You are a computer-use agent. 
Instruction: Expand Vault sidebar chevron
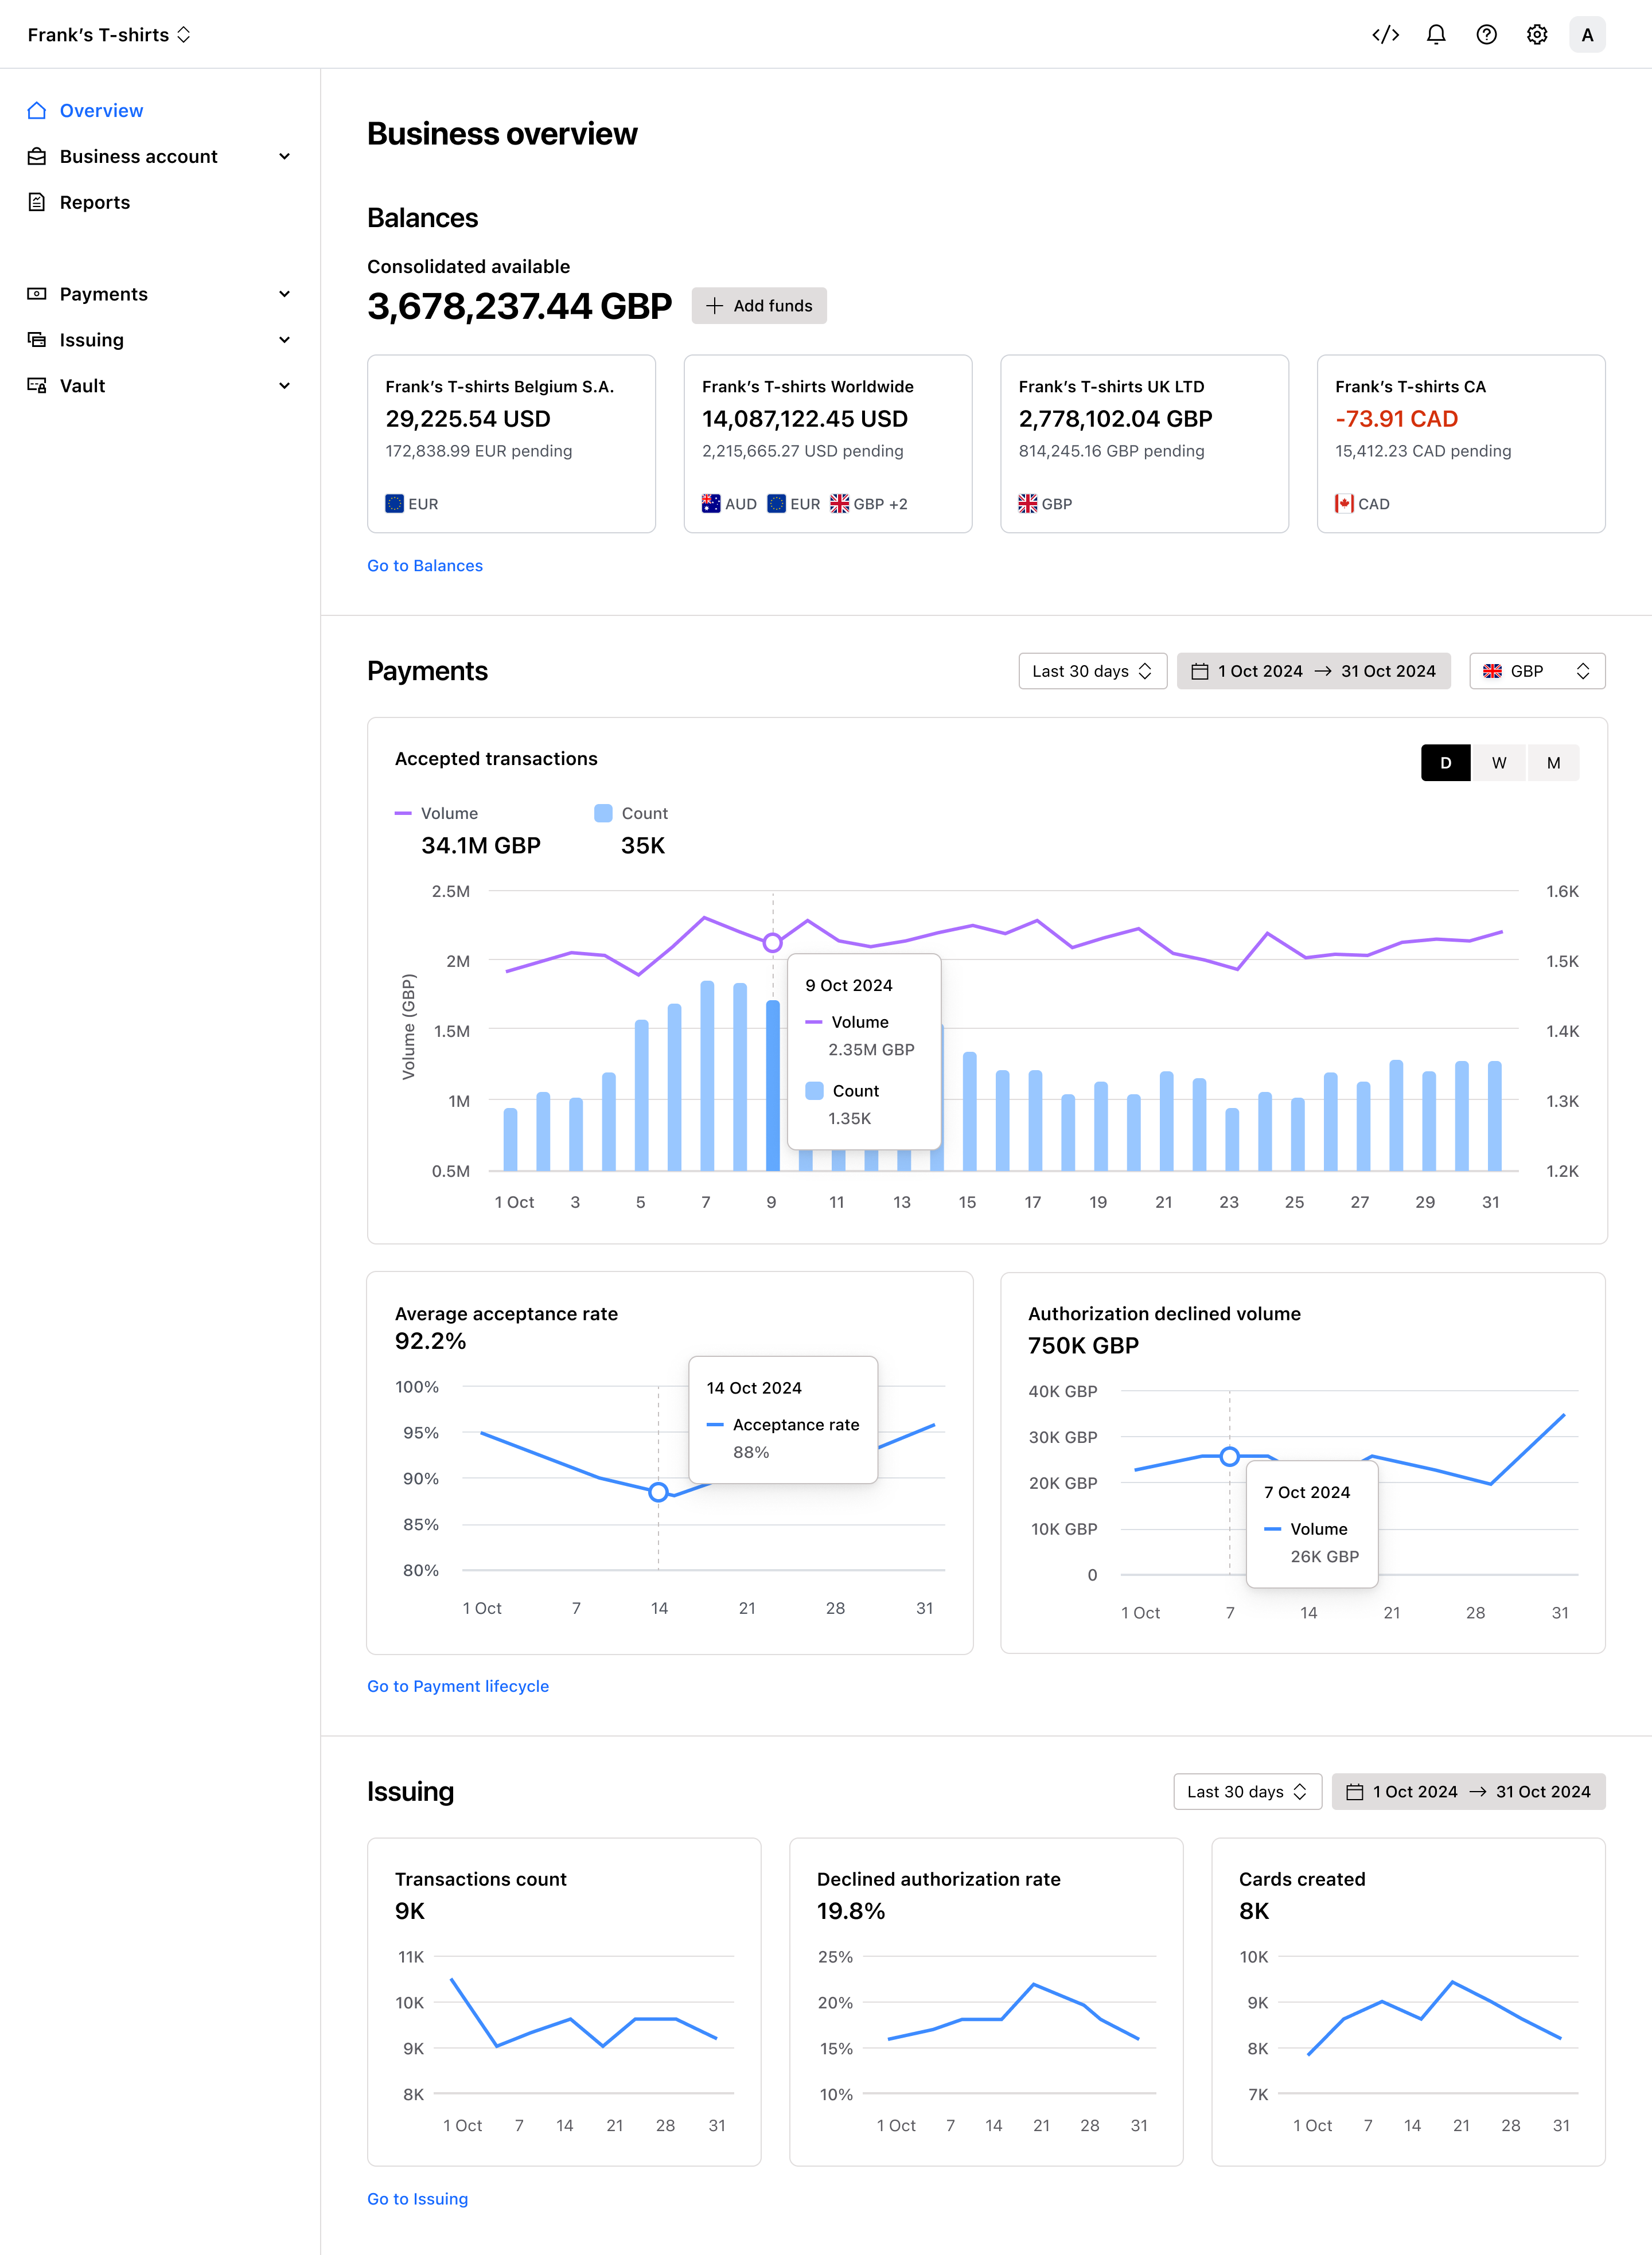(285, 386)
